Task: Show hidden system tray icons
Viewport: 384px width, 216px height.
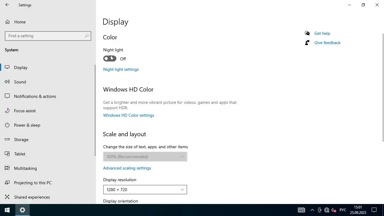Action: 312,210
